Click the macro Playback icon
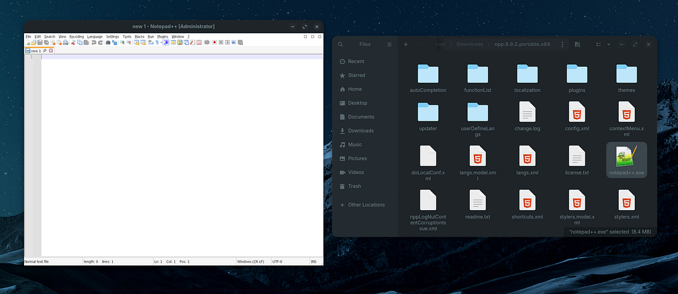678x294 pixels. coord(227,43)
